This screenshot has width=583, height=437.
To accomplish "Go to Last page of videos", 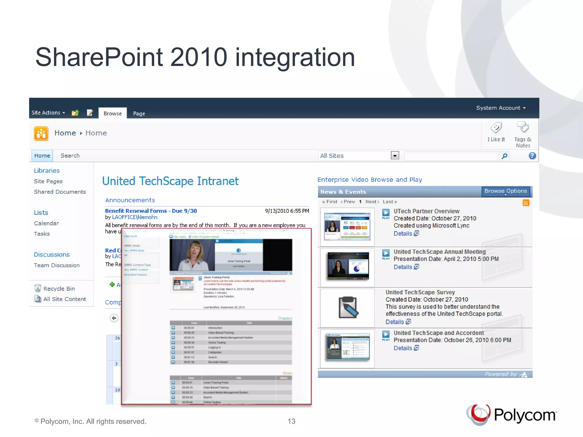I will (390, 202).
